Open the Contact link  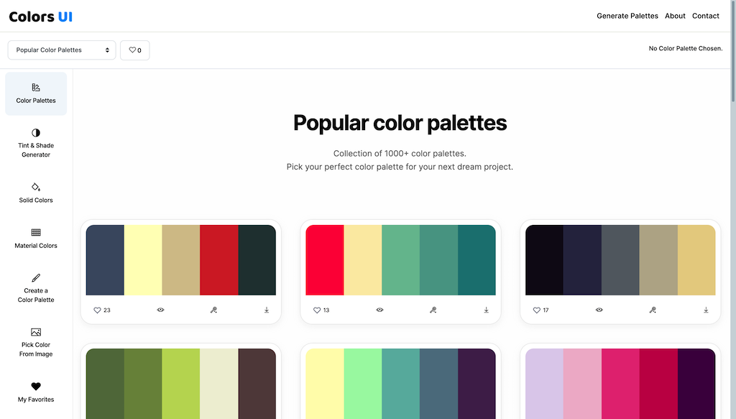tap(706, 16)
